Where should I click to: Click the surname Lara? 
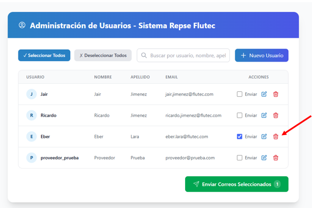[x=135, y=137]
